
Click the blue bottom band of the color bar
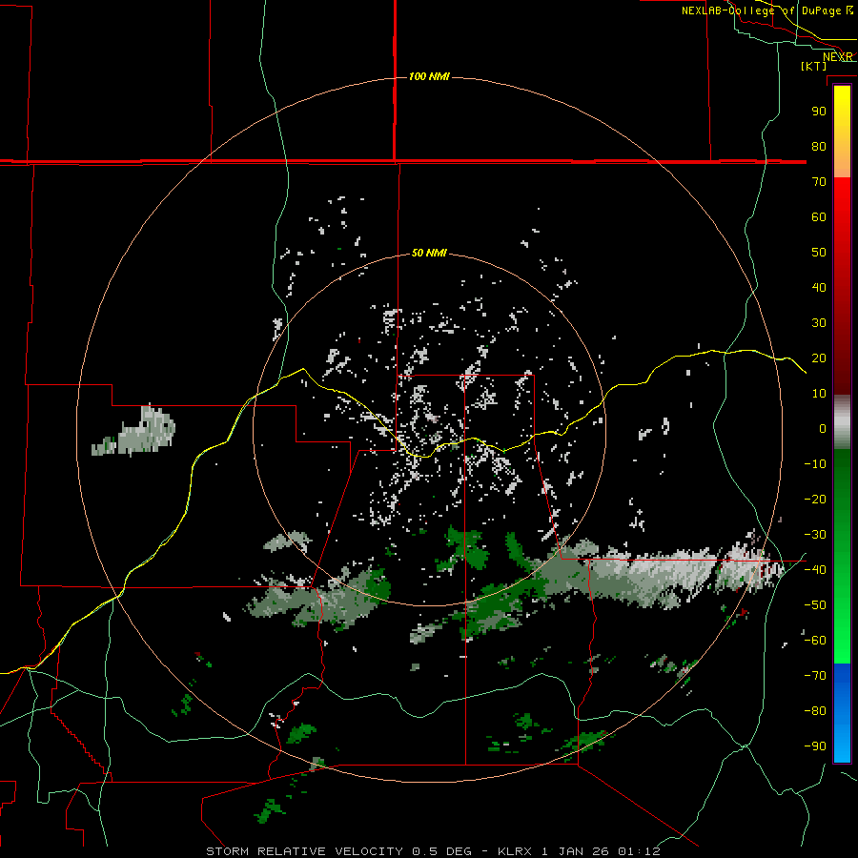point(842,713)
